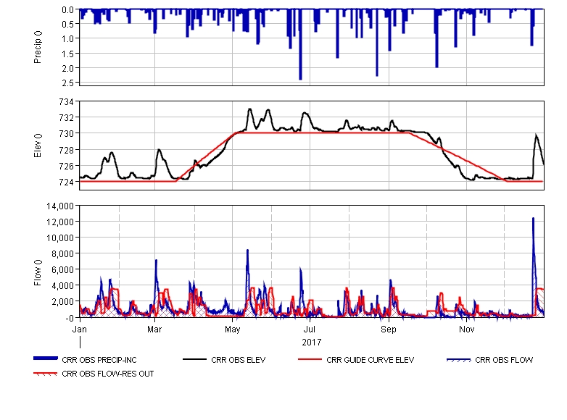The image size is (567, 420).
Task: Click the 734 tick on the elevation axis
Action: [x=66, y=101]
